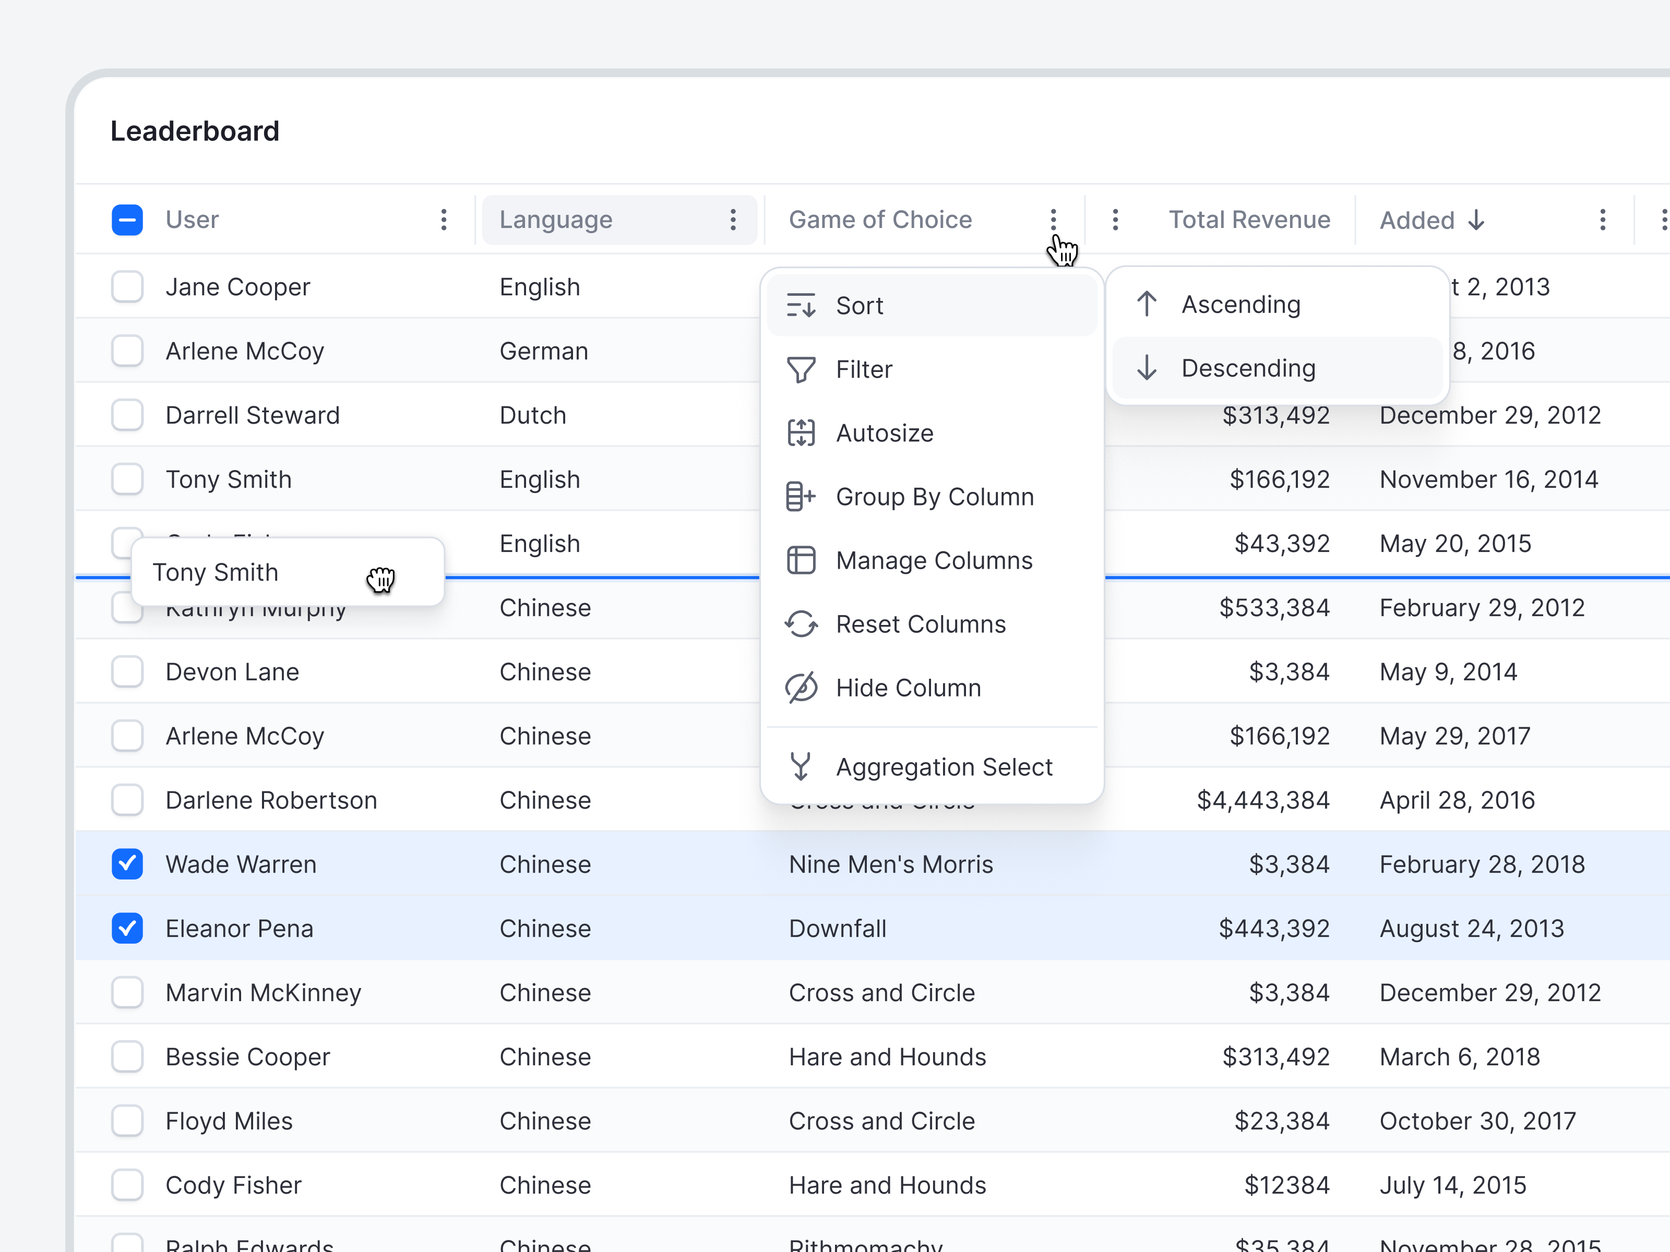Image resolution: width=1670 pixels, height=1252 pixels.
Task: Select Descending from the sort submenu
Action: tap(1249, 368)
